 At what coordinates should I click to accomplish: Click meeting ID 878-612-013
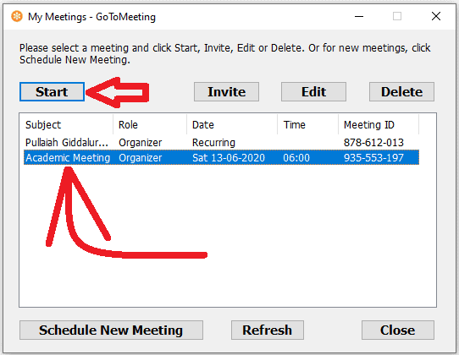[373, 143]
